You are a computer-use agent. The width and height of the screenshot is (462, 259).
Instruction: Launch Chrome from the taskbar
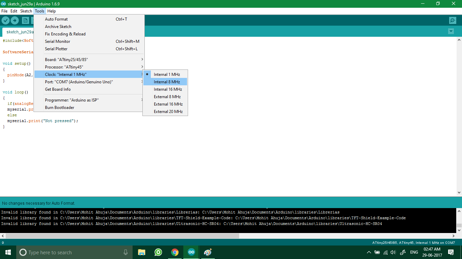coord(175,252)
